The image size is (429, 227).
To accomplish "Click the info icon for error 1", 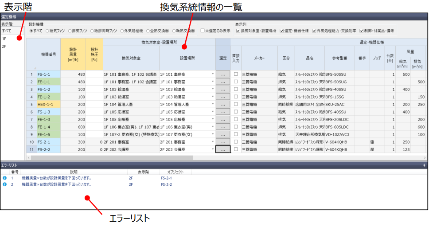I will pos(4,178).
